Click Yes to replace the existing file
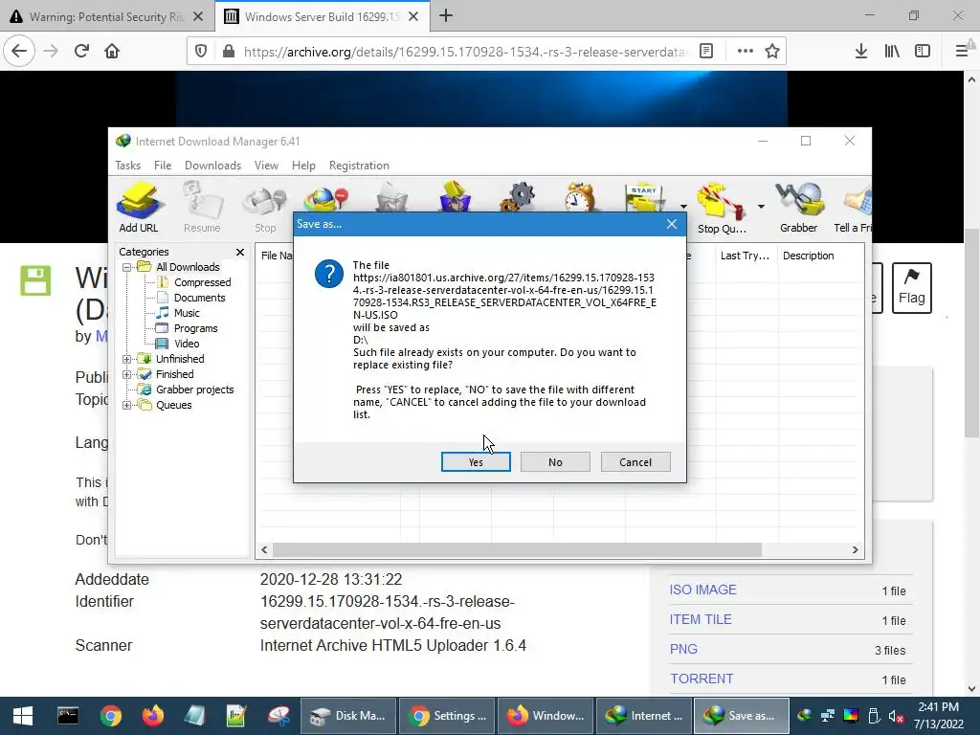Screen dimensions: 980x735 coord(476,462)
